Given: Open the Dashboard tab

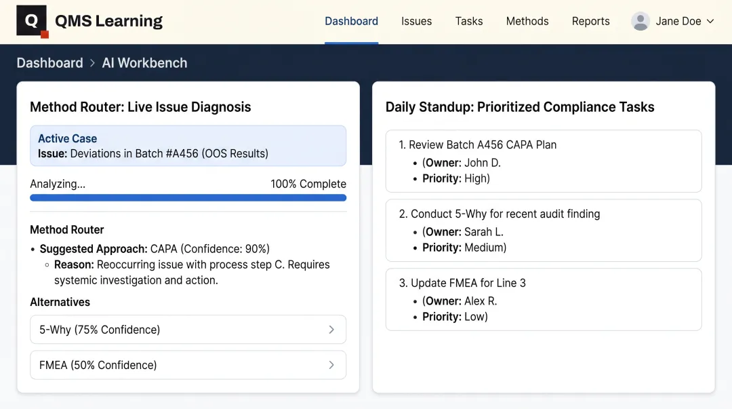Looking at the screenshot, I should [352, 21].
